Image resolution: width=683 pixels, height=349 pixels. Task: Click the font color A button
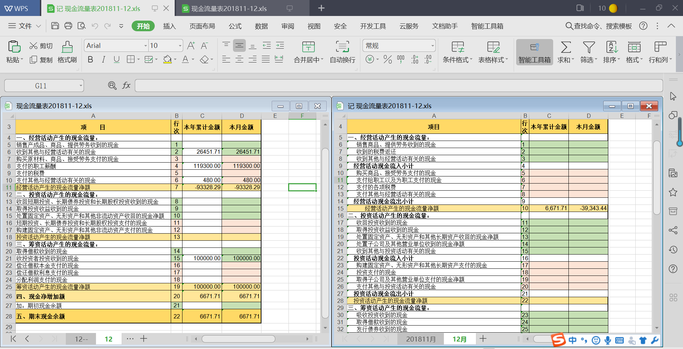click(x=185, y=60)
